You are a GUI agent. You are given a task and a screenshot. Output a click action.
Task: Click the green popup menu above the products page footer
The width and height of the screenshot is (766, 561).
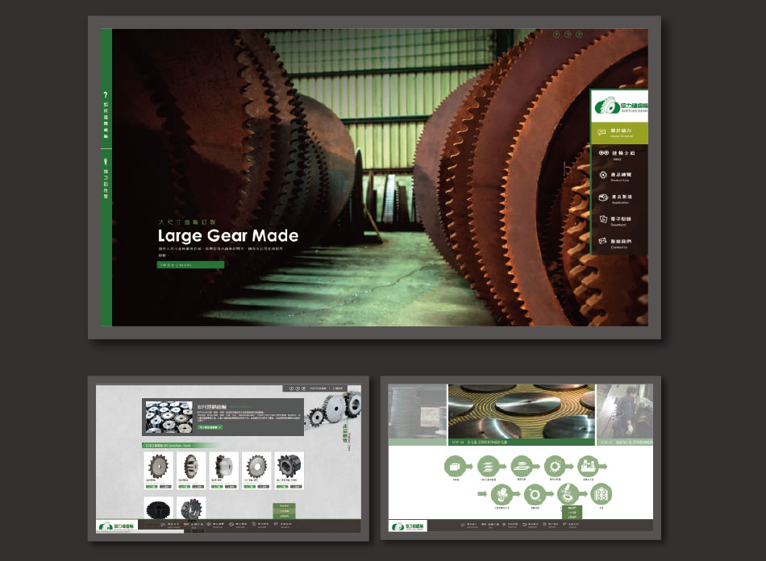click(x=284, y=511)
